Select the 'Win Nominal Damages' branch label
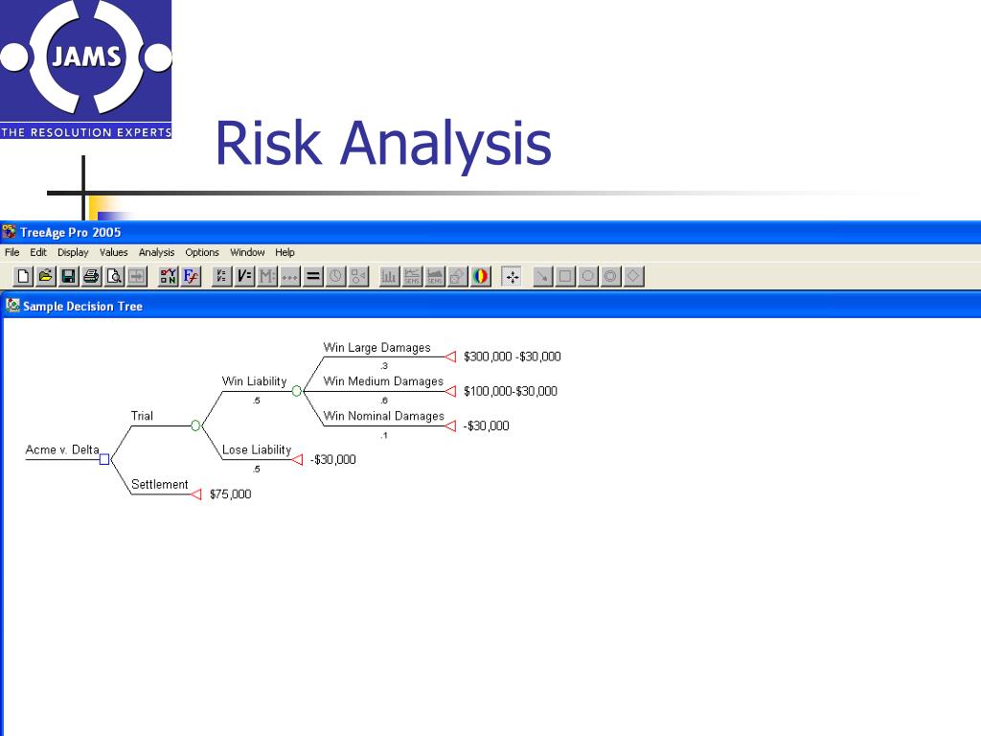 (x=383, y=416)
